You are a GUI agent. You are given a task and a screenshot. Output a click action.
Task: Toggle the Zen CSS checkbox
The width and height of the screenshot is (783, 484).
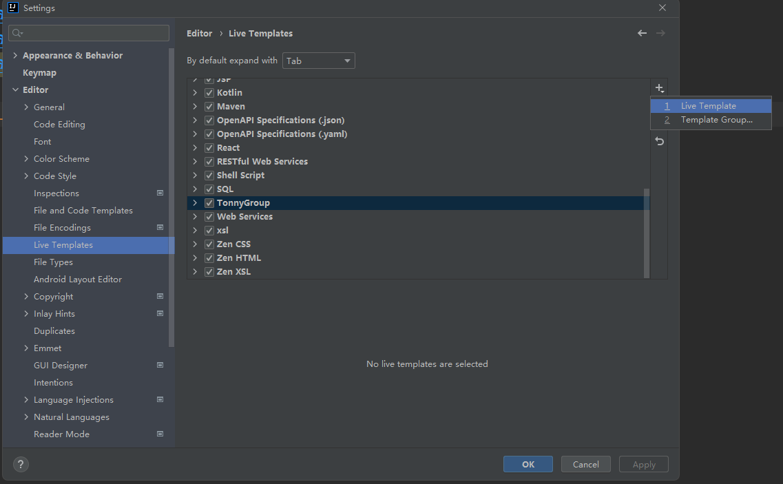[x=209, y=244]
